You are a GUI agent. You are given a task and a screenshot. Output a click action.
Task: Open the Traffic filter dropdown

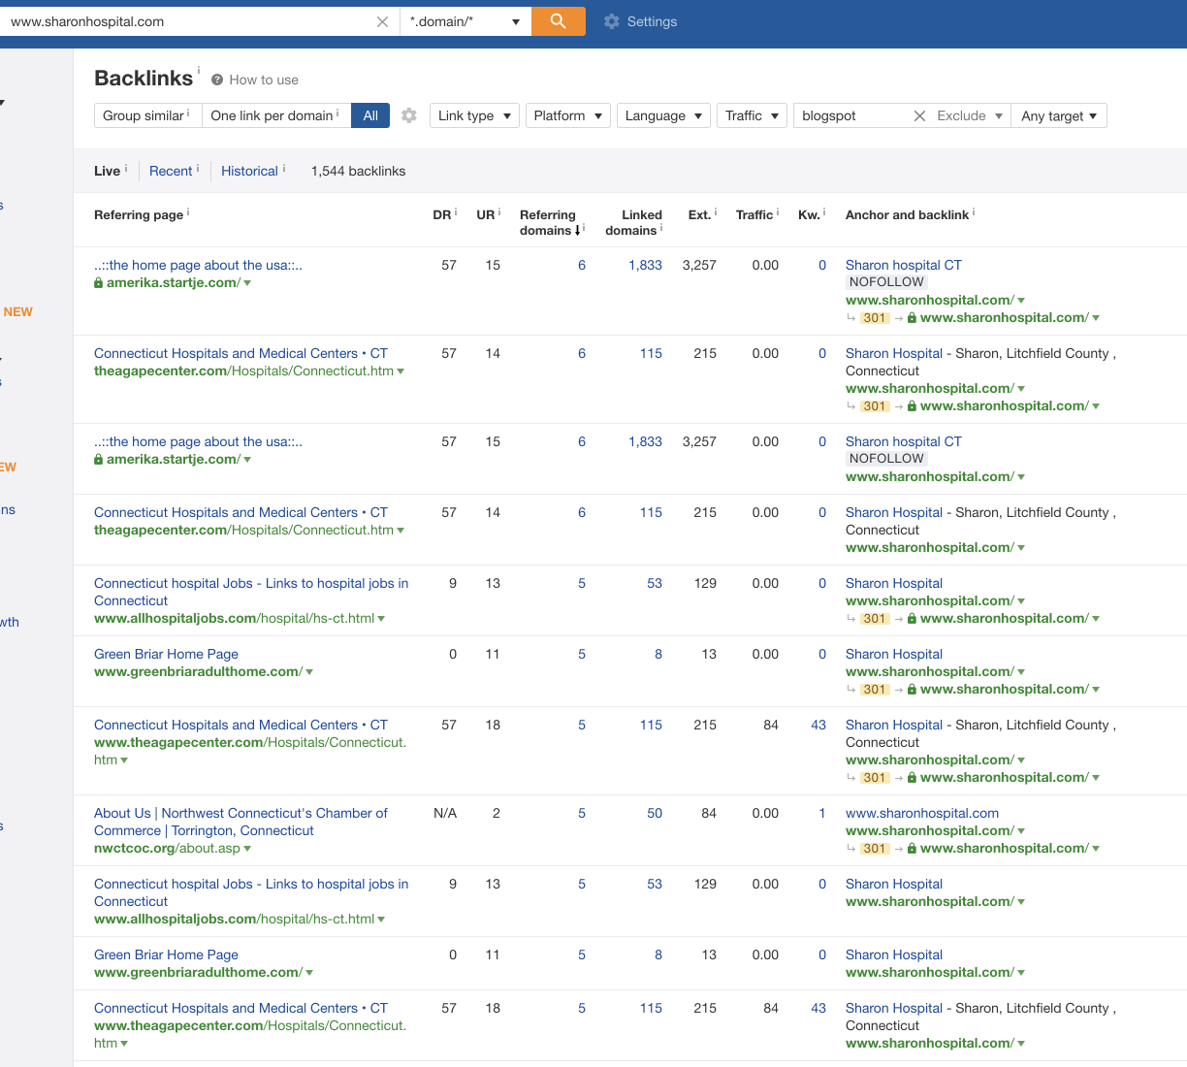[x=752, y=115]
